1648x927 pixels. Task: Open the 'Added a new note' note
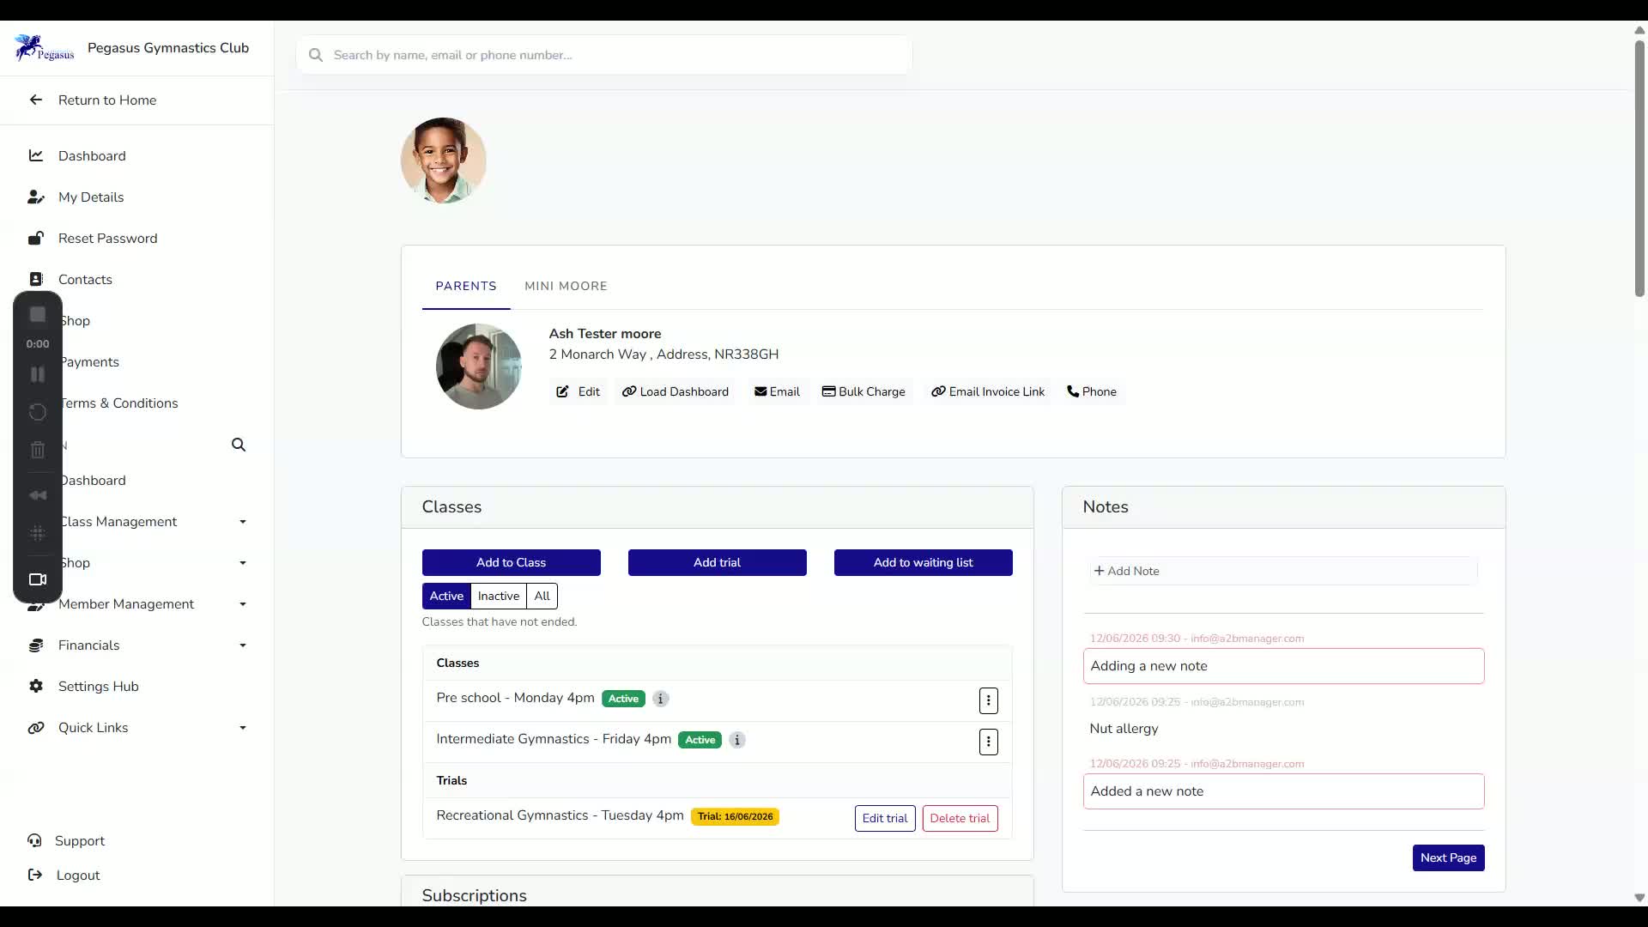[x=1284, y=791]
